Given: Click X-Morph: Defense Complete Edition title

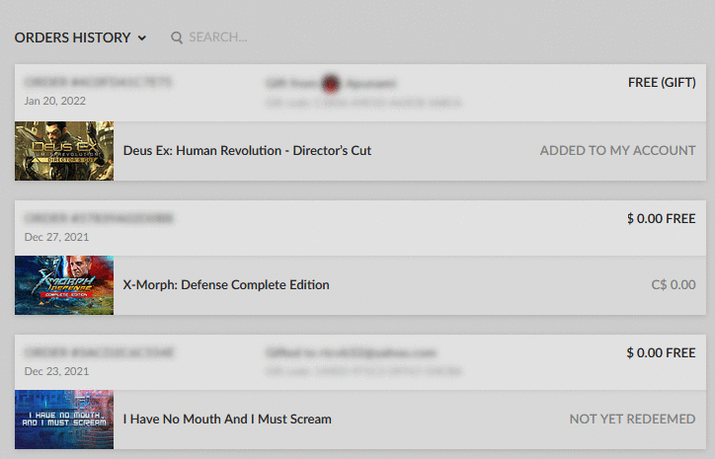Looking at the screenshot, I should [226, 285].
